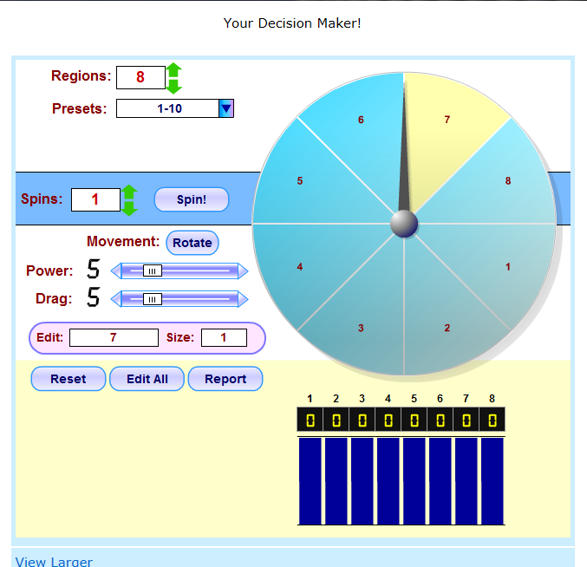Click the Report button
Screen dimensions: 587x567
[x=225, y=379]
